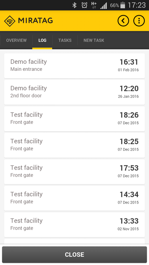This screenshot has height=265, width=149.
Task: Tap the battery indicator icon
Action: 123,5
